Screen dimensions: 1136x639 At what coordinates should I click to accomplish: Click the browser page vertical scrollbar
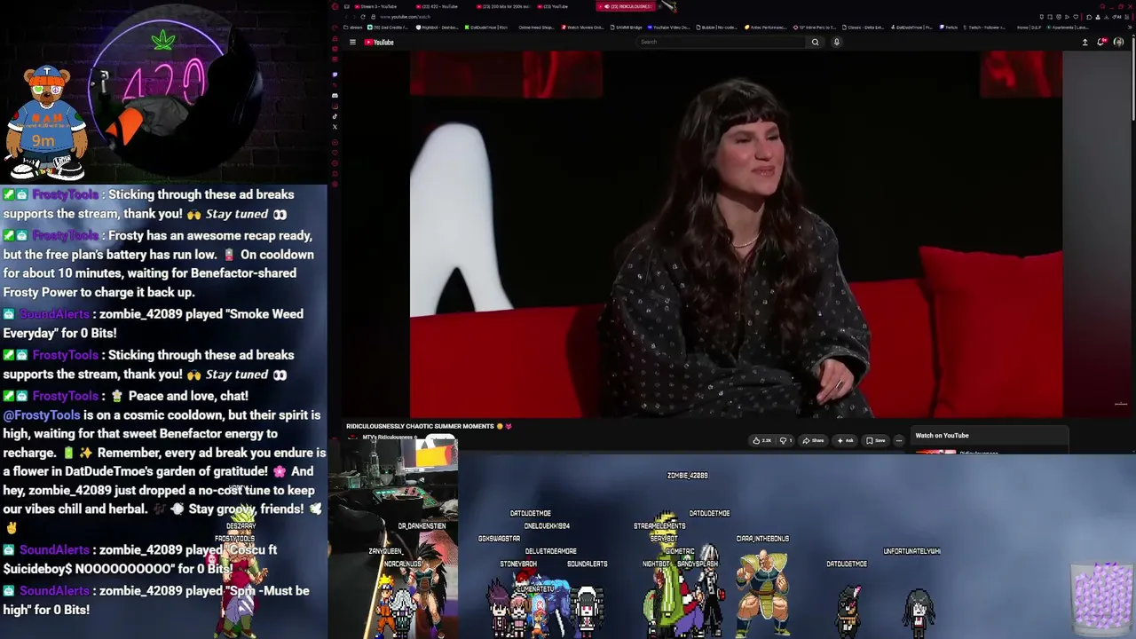(1132, 84)
